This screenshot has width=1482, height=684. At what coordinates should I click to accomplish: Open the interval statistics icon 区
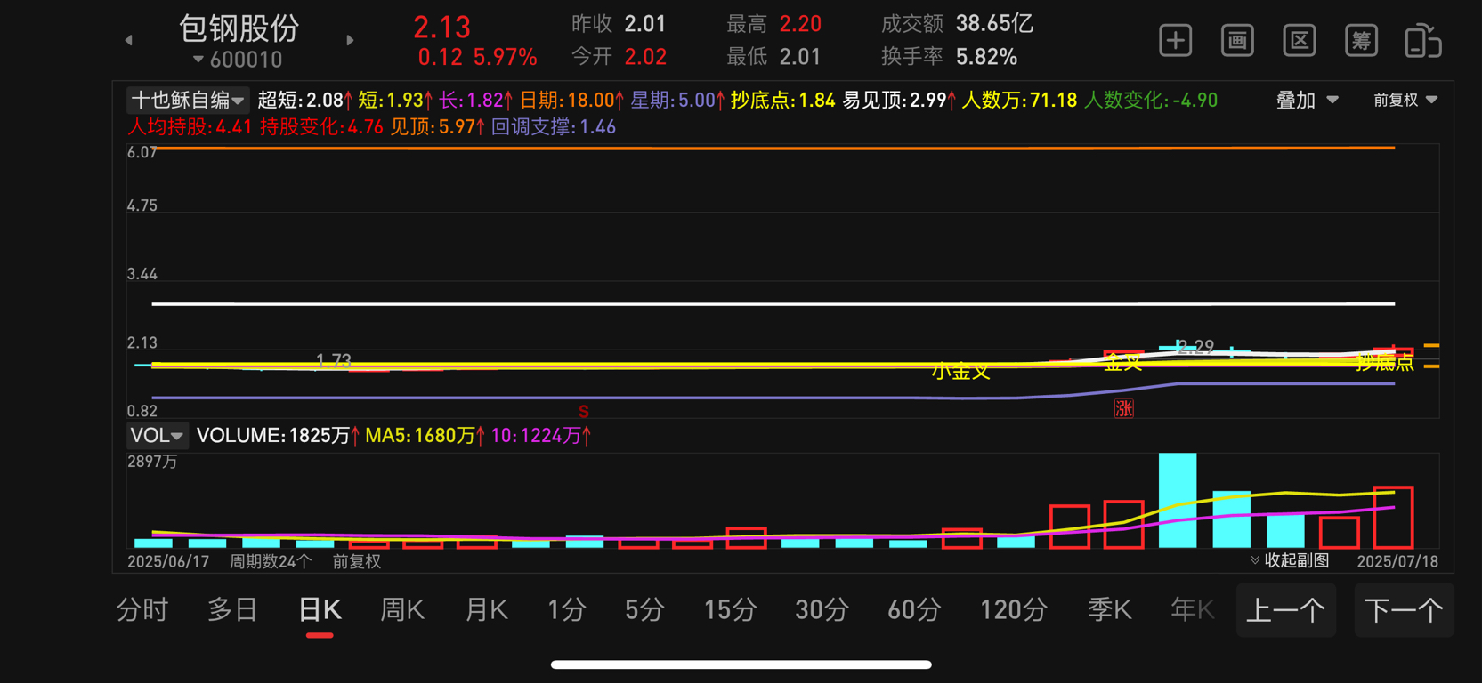[x=1300, y=41]
